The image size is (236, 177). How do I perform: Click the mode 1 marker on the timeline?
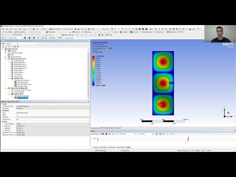pos(98,139)
